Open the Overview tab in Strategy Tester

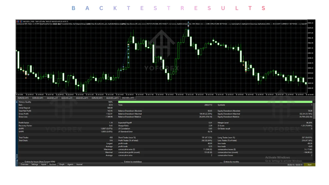pyautogui.click(x=24, y=164)
